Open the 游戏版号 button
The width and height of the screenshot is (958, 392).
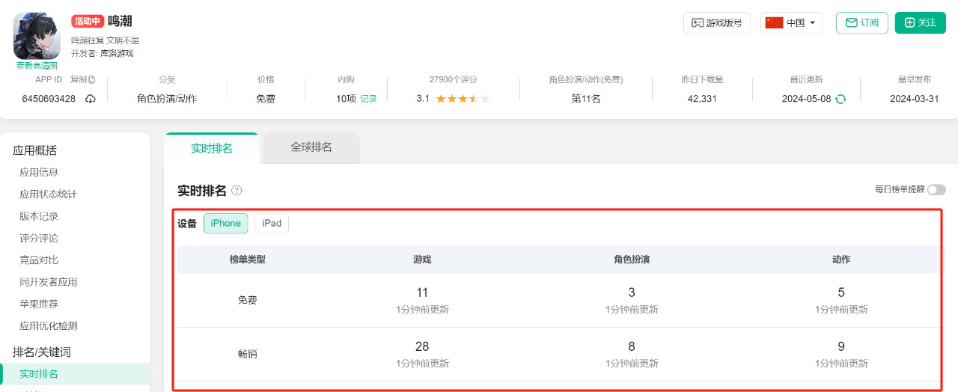click(717, 22)
